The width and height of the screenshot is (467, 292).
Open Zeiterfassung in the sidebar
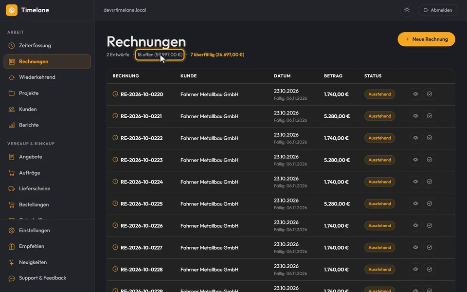47,46
